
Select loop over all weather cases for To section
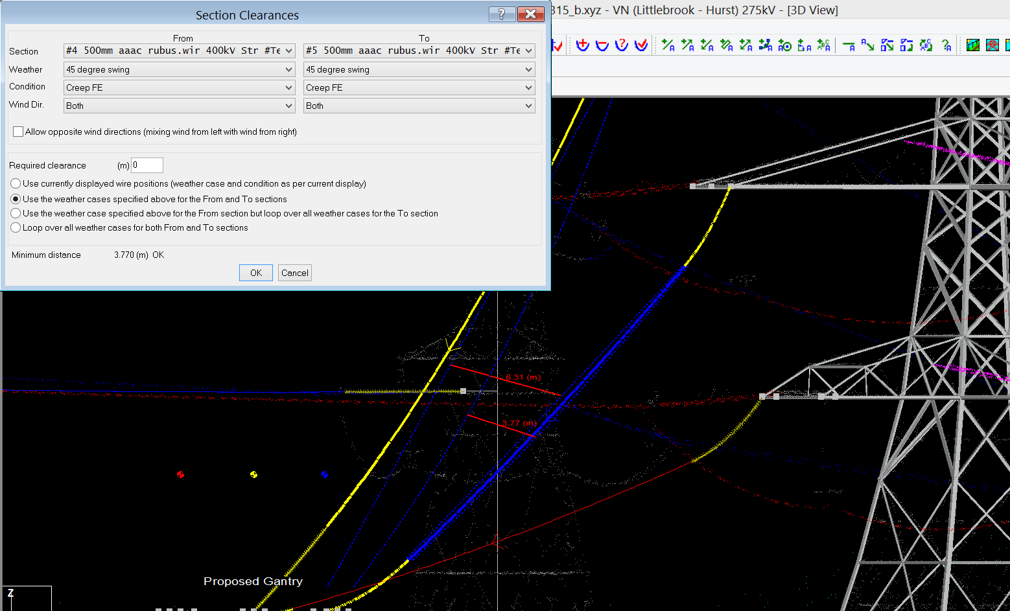pyautogui.click(x=16, y=213)
